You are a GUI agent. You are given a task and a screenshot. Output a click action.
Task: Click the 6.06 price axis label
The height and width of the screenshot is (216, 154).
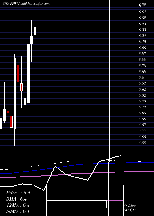142,48
